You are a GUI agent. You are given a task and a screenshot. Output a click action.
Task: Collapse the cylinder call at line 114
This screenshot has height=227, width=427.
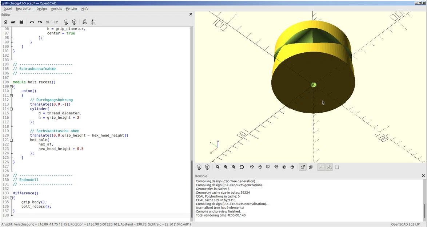(x=11, y=109)
